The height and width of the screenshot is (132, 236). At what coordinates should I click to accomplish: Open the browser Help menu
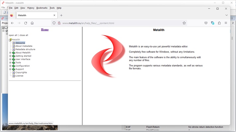click(x=59, y=8)
